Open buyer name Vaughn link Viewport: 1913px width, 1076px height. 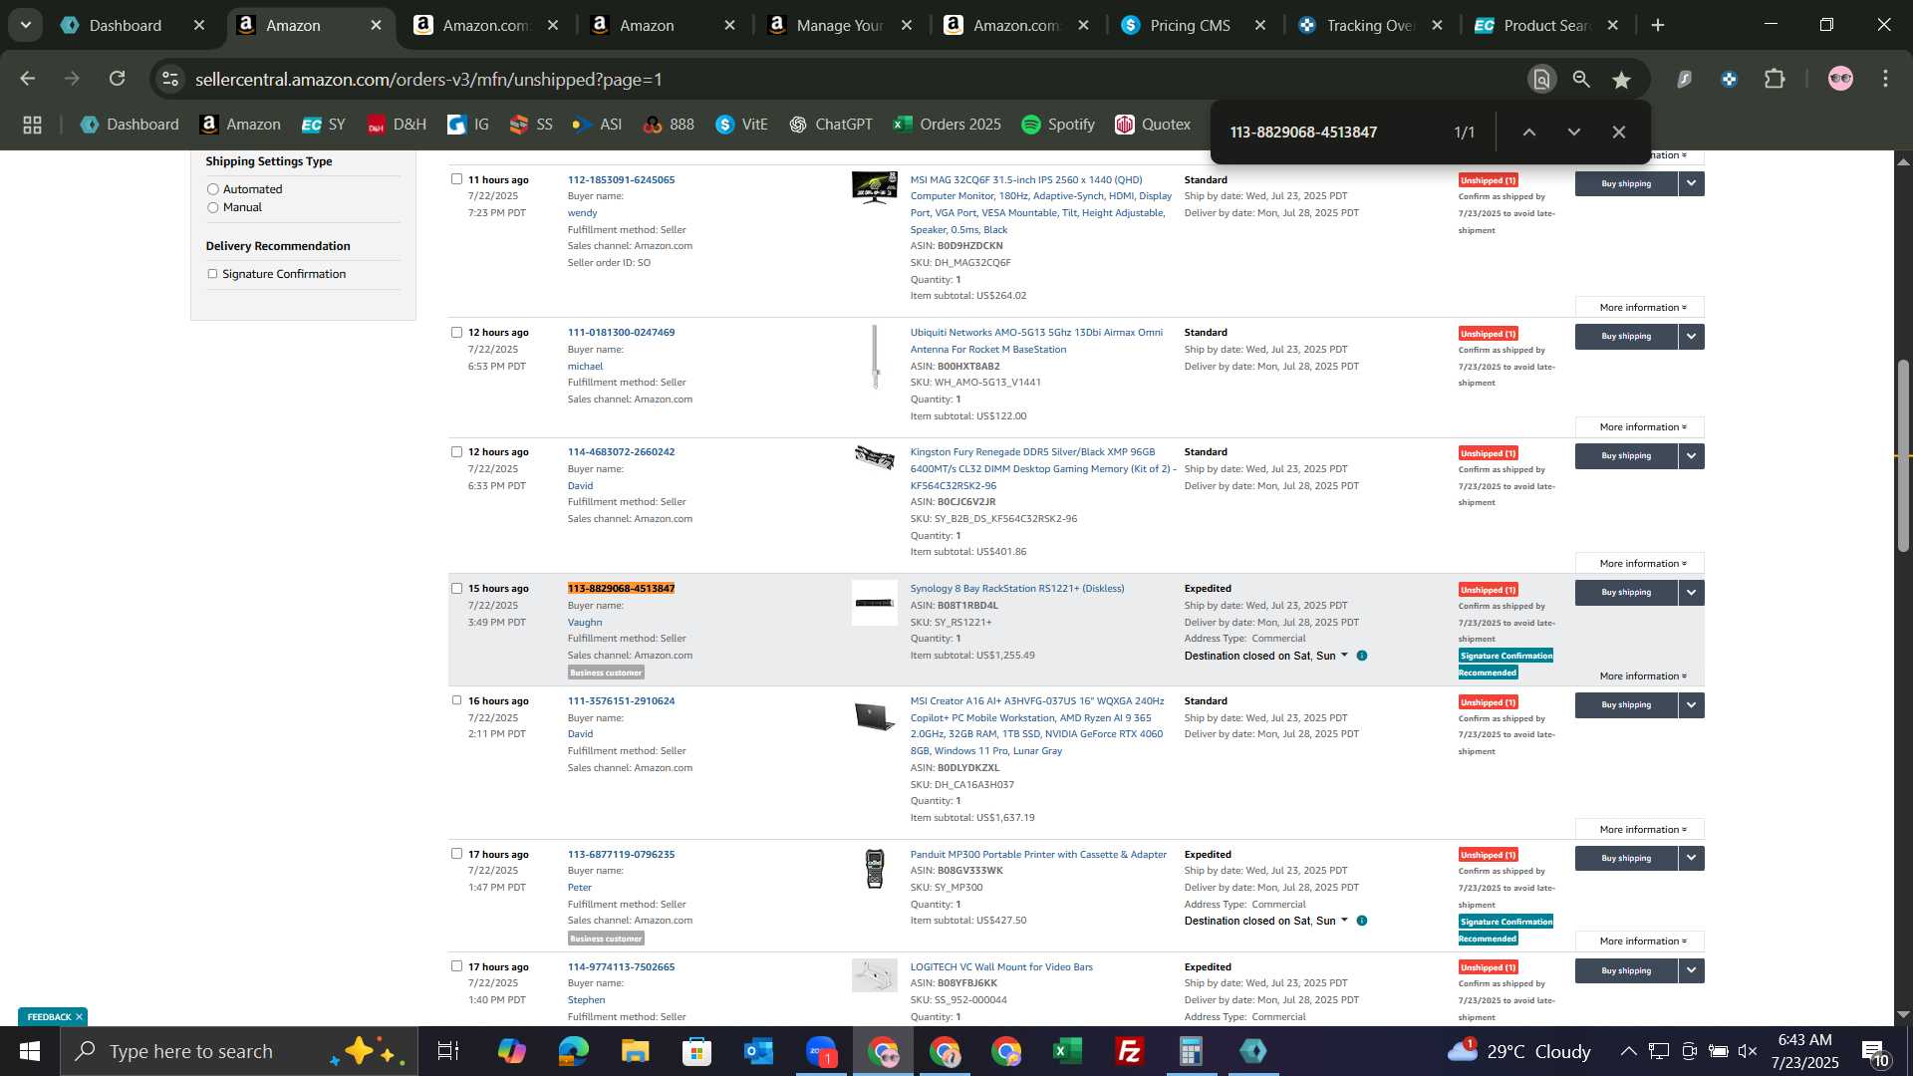585,623
